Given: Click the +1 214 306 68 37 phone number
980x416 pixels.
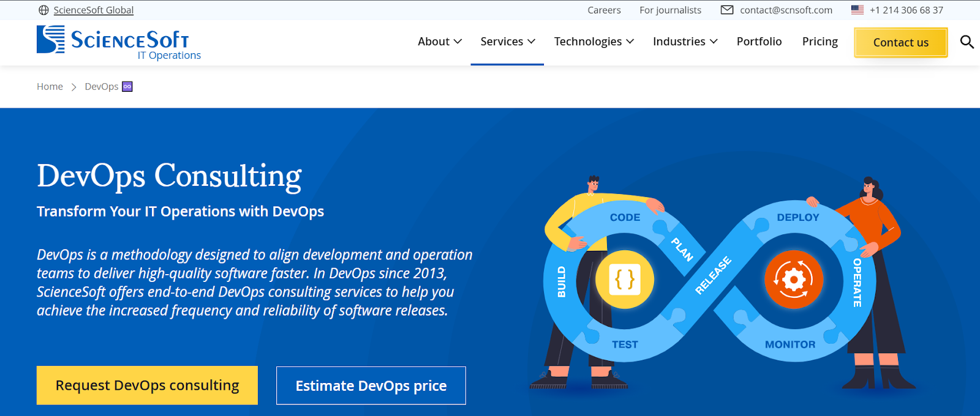Looking at the screenshot, I should pos(907,10).
